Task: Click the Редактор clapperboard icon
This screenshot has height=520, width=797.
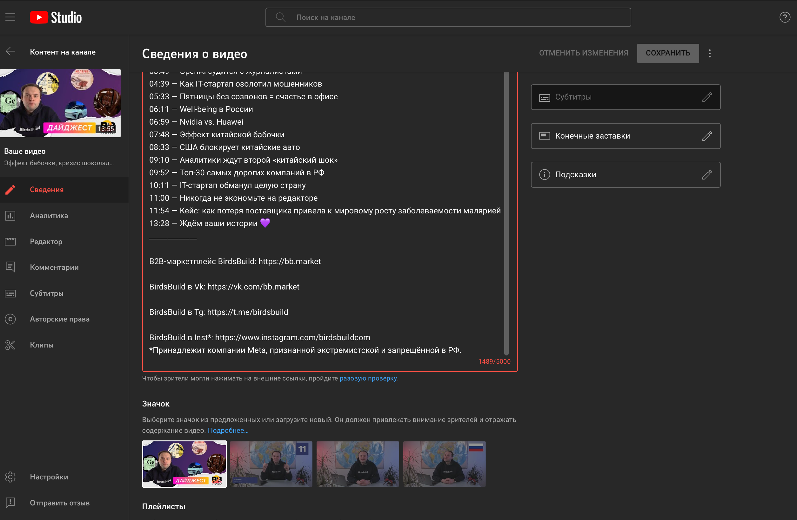Action: point(10,241)
